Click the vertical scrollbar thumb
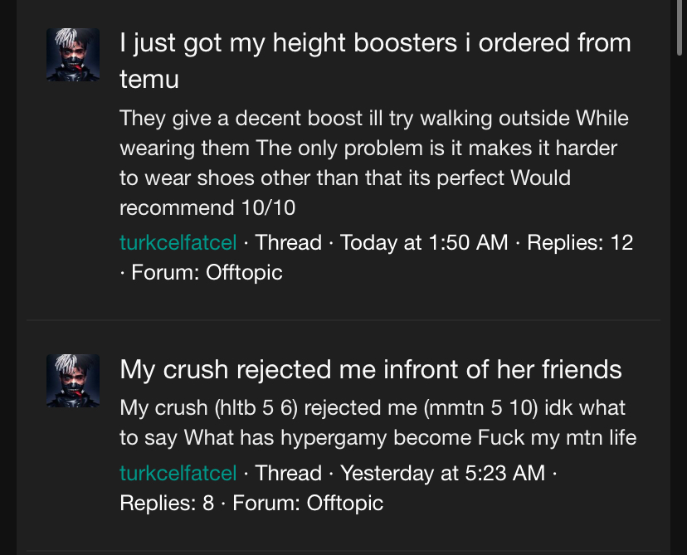The width and height of the screenshot is (687, 555). 679,27
